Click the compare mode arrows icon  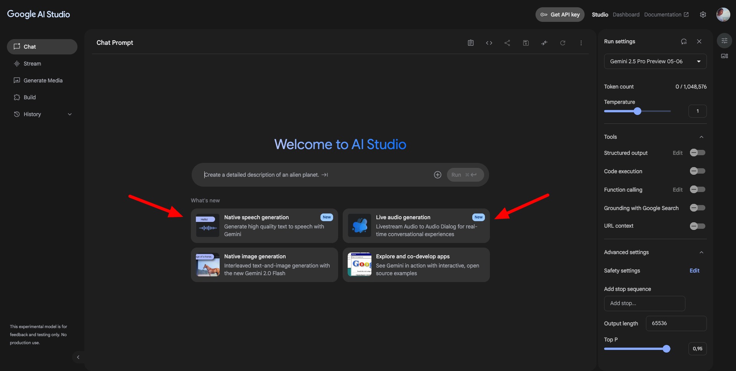pos(544,43)
